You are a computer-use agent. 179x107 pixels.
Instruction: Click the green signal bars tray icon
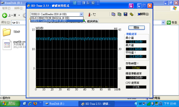pyautogui.click(x=149, y=104)
